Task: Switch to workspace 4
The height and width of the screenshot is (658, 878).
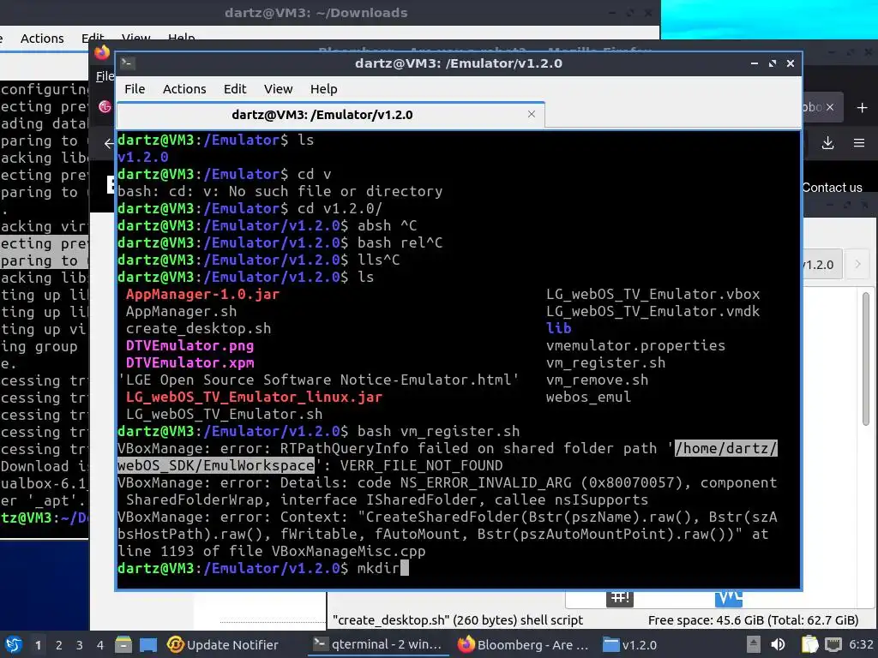Action: [100, 645]
